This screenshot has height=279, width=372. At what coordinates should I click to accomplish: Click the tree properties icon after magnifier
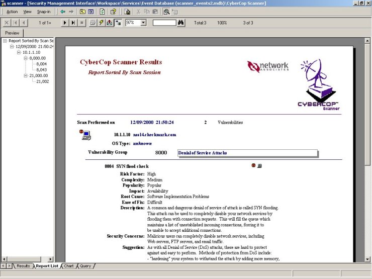point(175,12)
